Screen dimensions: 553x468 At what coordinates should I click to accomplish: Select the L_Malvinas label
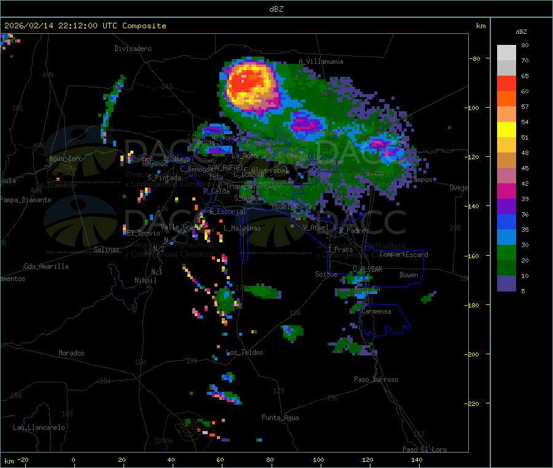tap(242, 228)
